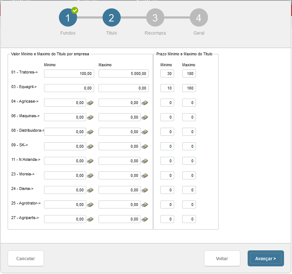Focus Agricase Prazo Minimo field
The image size is (292, 274).
(167, 103)
